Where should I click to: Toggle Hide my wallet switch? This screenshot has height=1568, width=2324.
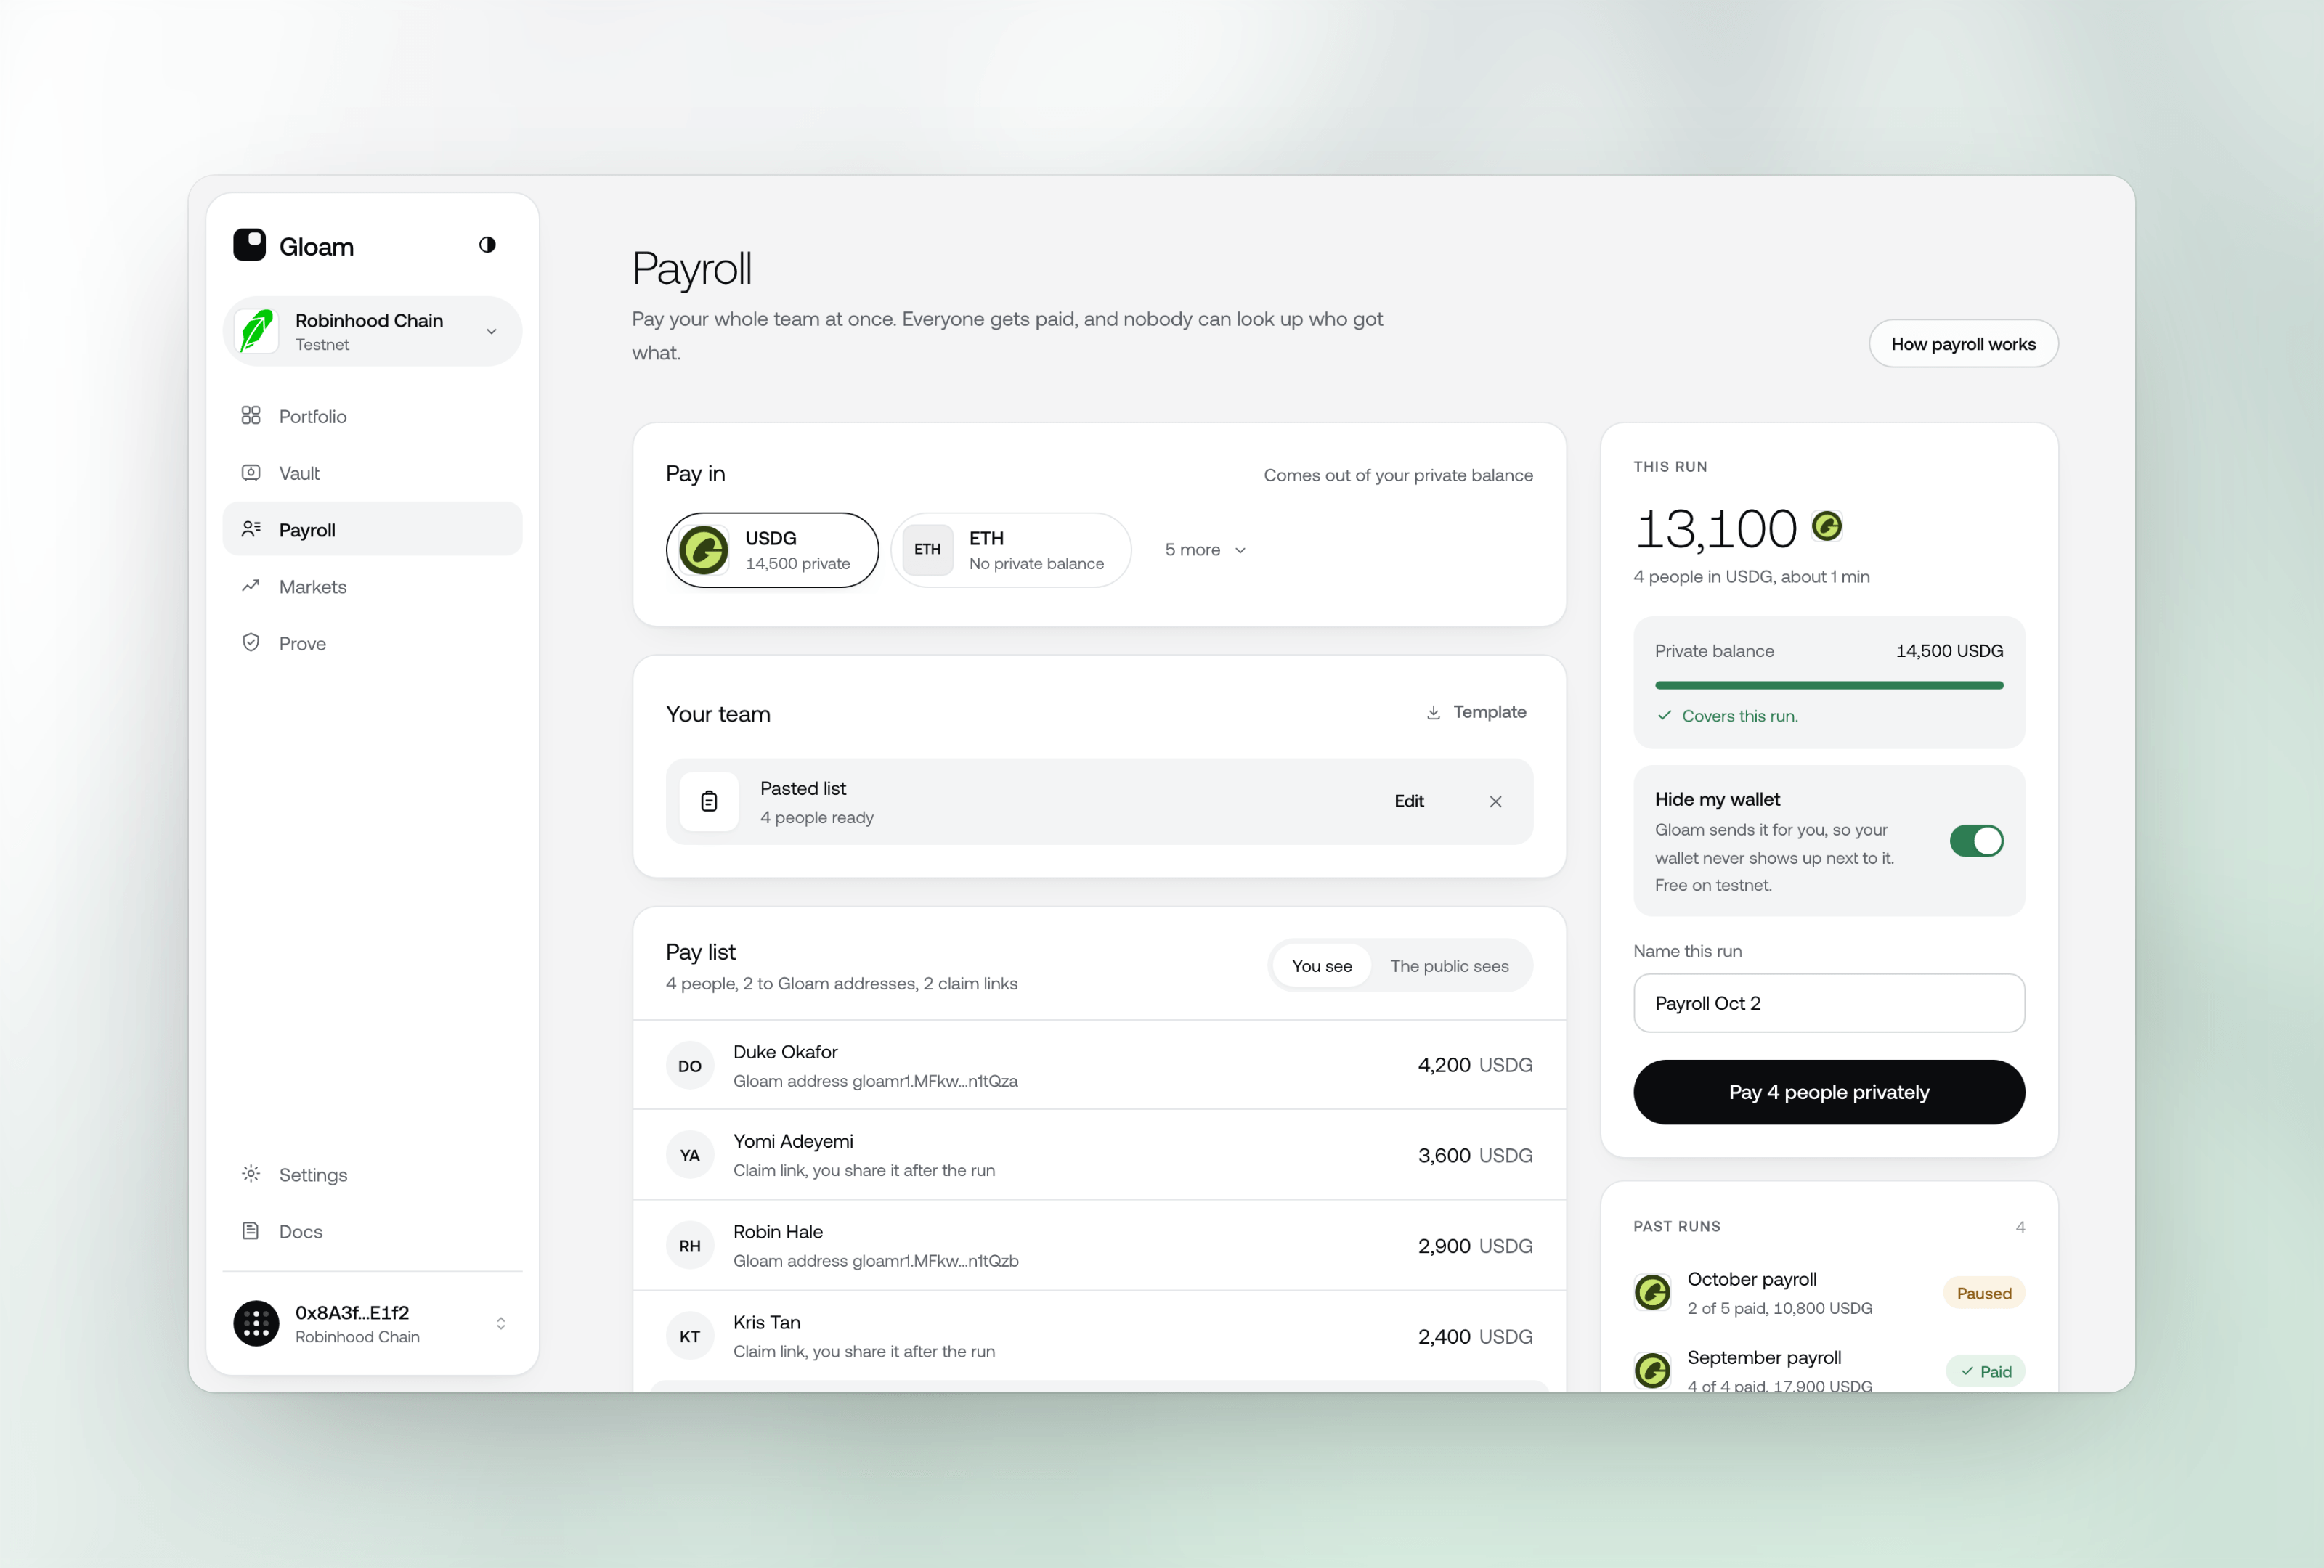[1977, 841]
